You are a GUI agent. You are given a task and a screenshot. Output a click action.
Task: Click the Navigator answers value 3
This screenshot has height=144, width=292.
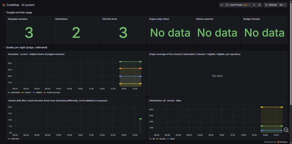coord(29,33)
